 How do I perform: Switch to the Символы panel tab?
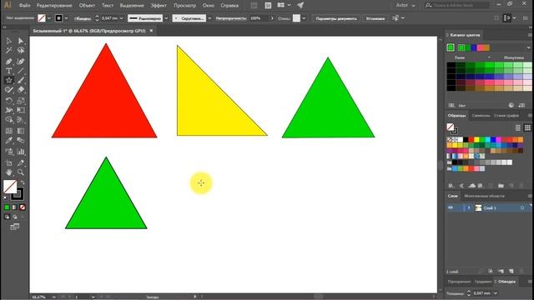(x=481, y=116)
